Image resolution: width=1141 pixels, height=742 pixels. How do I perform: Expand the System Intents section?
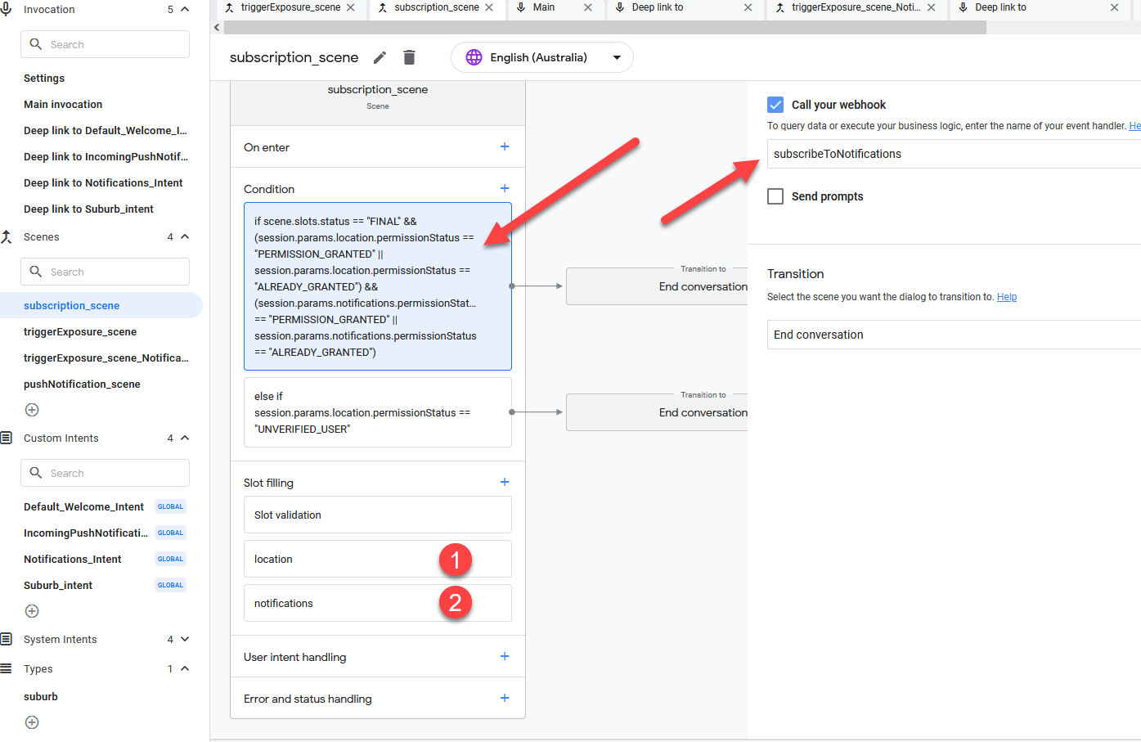pyautogui.click(x=185, y=639)
